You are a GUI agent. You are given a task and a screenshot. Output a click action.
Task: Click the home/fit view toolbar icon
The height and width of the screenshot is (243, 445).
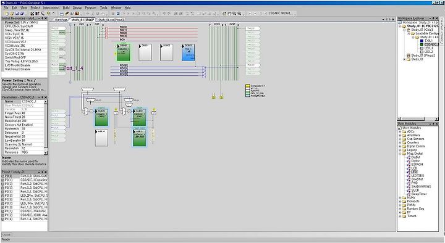[x=224, y=14]
